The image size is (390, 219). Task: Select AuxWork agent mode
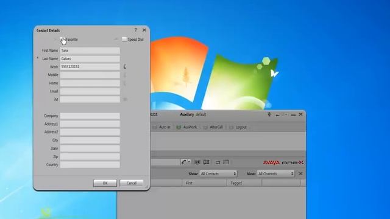187,127
